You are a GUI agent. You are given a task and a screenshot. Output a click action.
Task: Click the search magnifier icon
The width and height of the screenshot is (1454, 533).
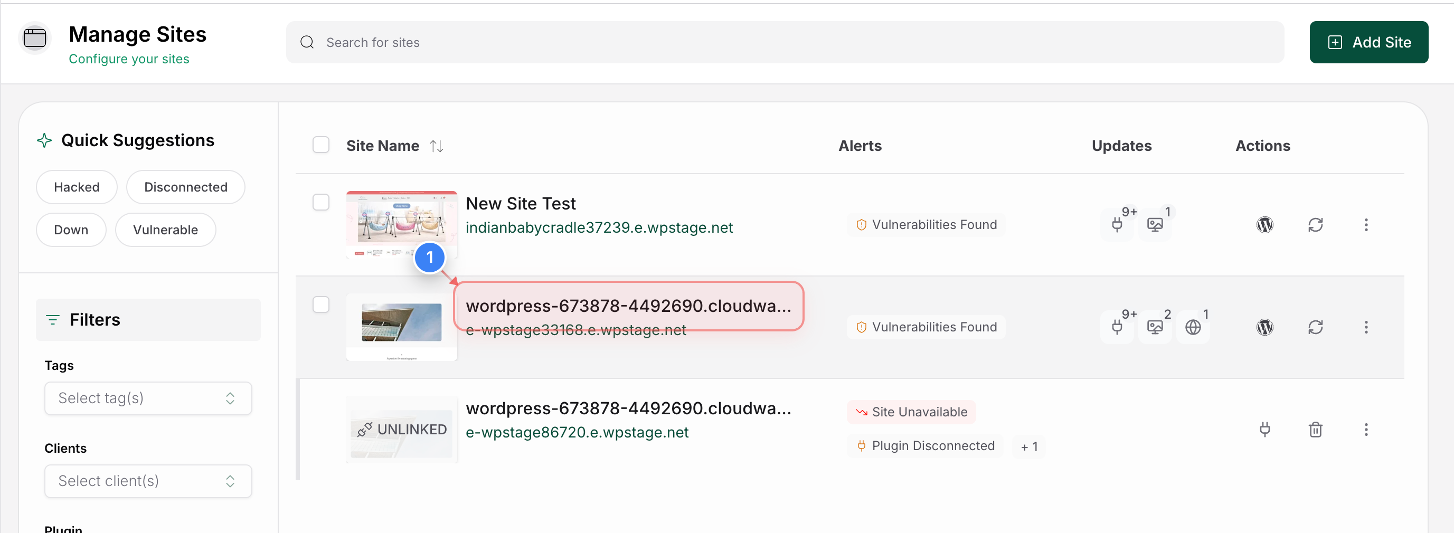(x=307, y=42)
